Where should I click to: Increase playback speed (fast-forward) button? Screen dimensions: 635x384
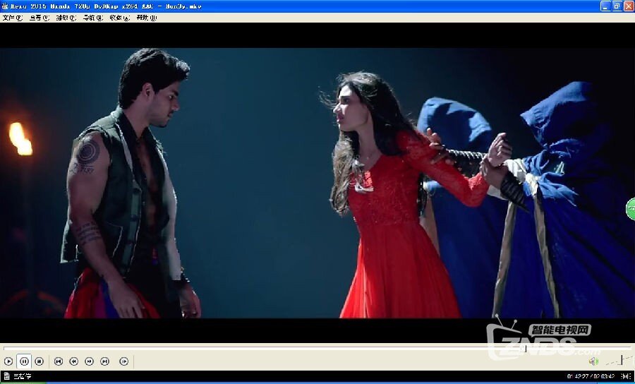click(89, 361)
